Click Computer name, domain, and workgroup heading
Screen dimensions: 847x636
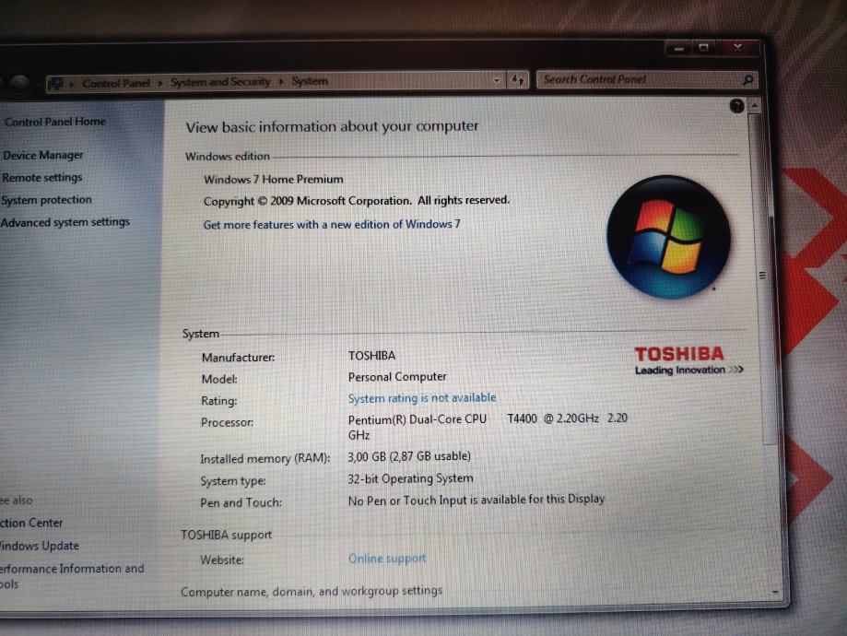[x=312, y=591]
